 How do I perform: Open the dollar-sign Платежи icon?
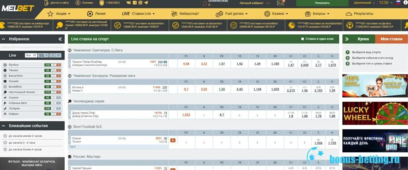tap(78, 3)
